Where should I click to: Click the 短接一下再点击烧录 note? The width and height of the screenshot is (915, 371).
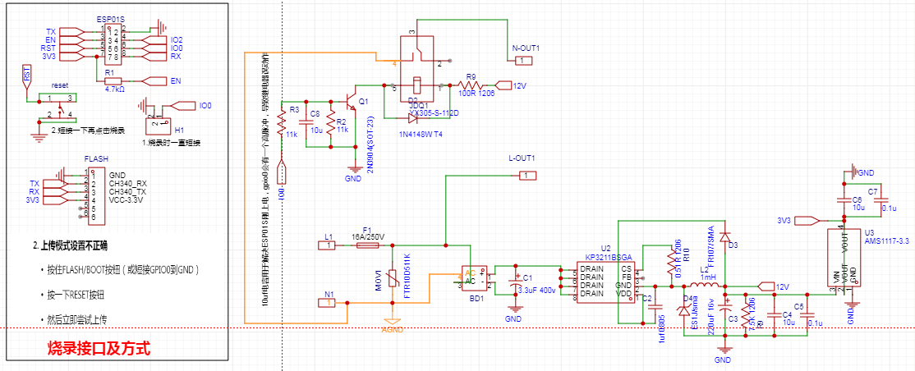tap(88, 131)
